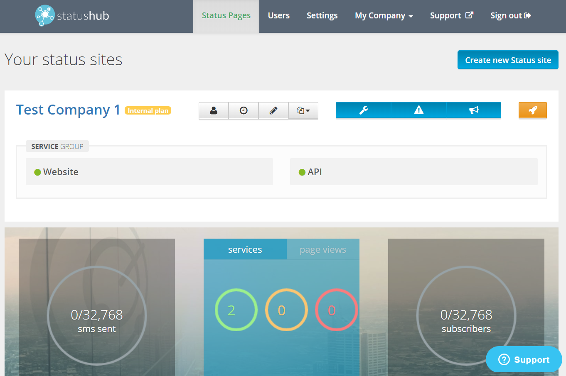This screenshot has height=376, width=566.
Task: Click the green status dot next to Website
Action: coord(37,172)
